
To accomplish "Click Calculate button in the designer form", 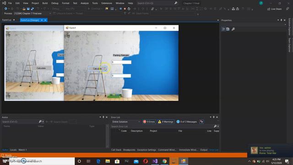I will coord(41,68).
